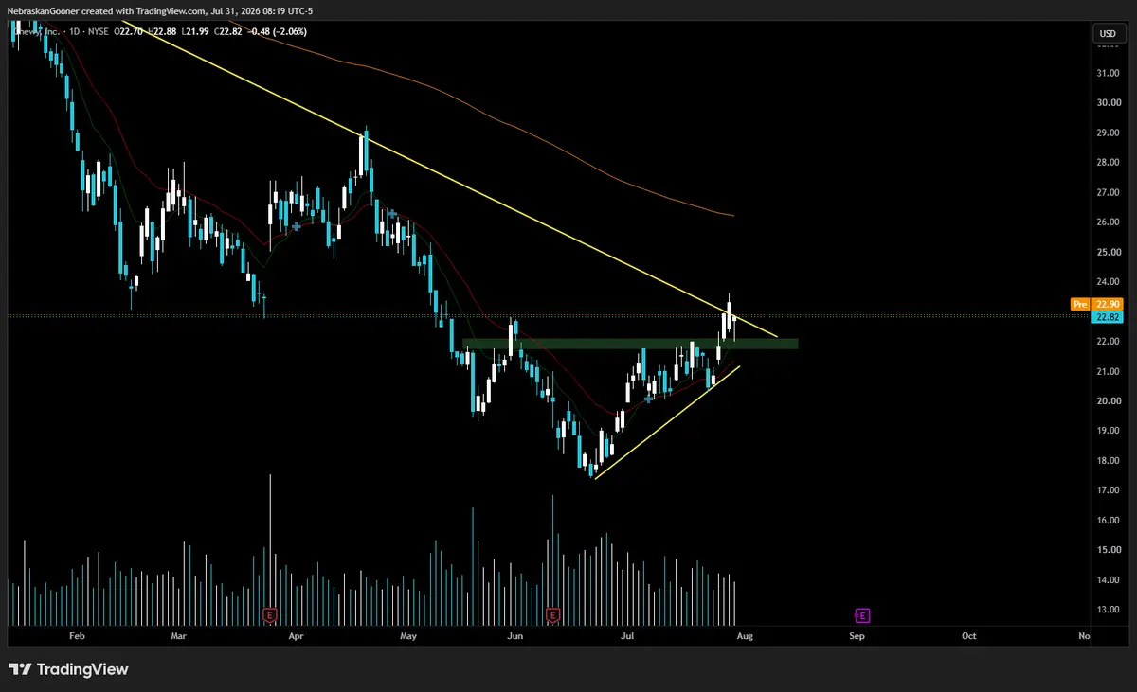This screenshot has width=1137, height=692.
Task: Click the NYSE exchange label in legend
Action: [97, 31]
